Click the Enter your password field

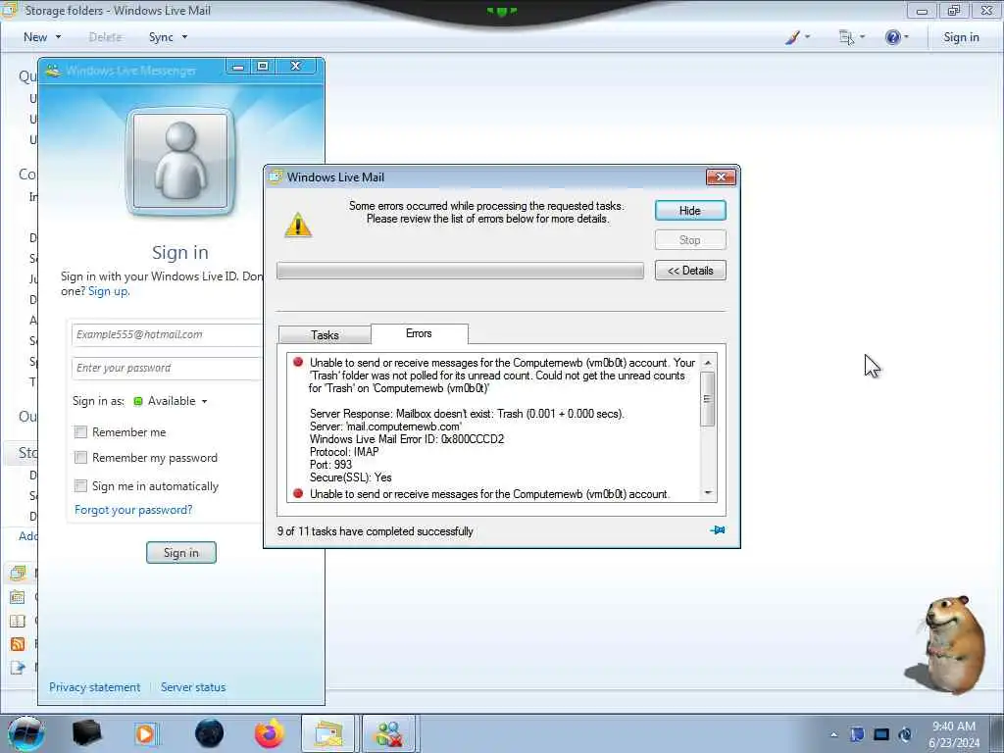[167, 369]
